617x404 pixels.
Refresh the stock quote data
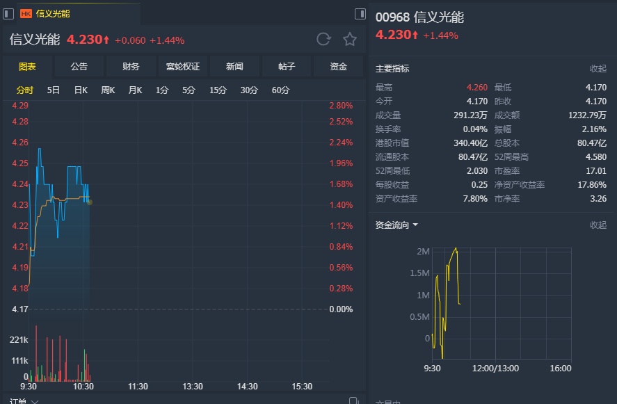coord(323,40)
